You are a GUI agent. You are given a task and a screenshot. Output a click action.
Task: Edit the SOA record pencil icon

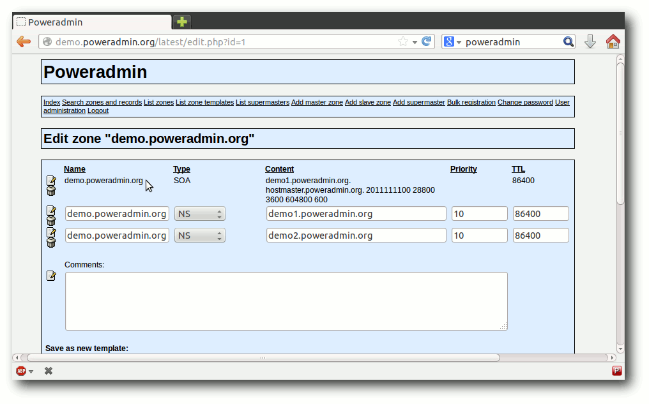click(51, 180)
